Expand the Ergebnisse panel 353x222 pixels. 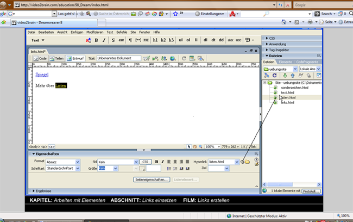click(x=34, y=191)
